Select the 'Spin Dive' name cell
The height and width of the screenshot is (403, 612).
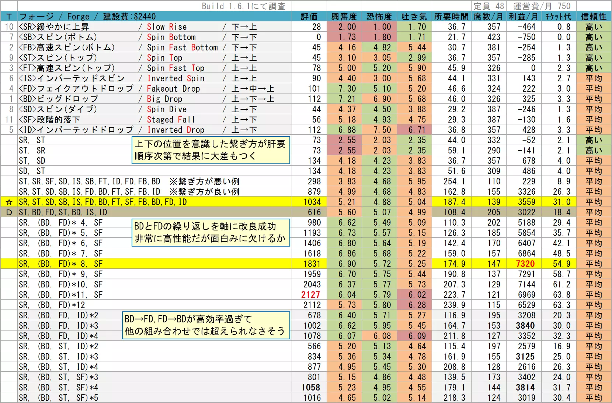coord(167,109)
